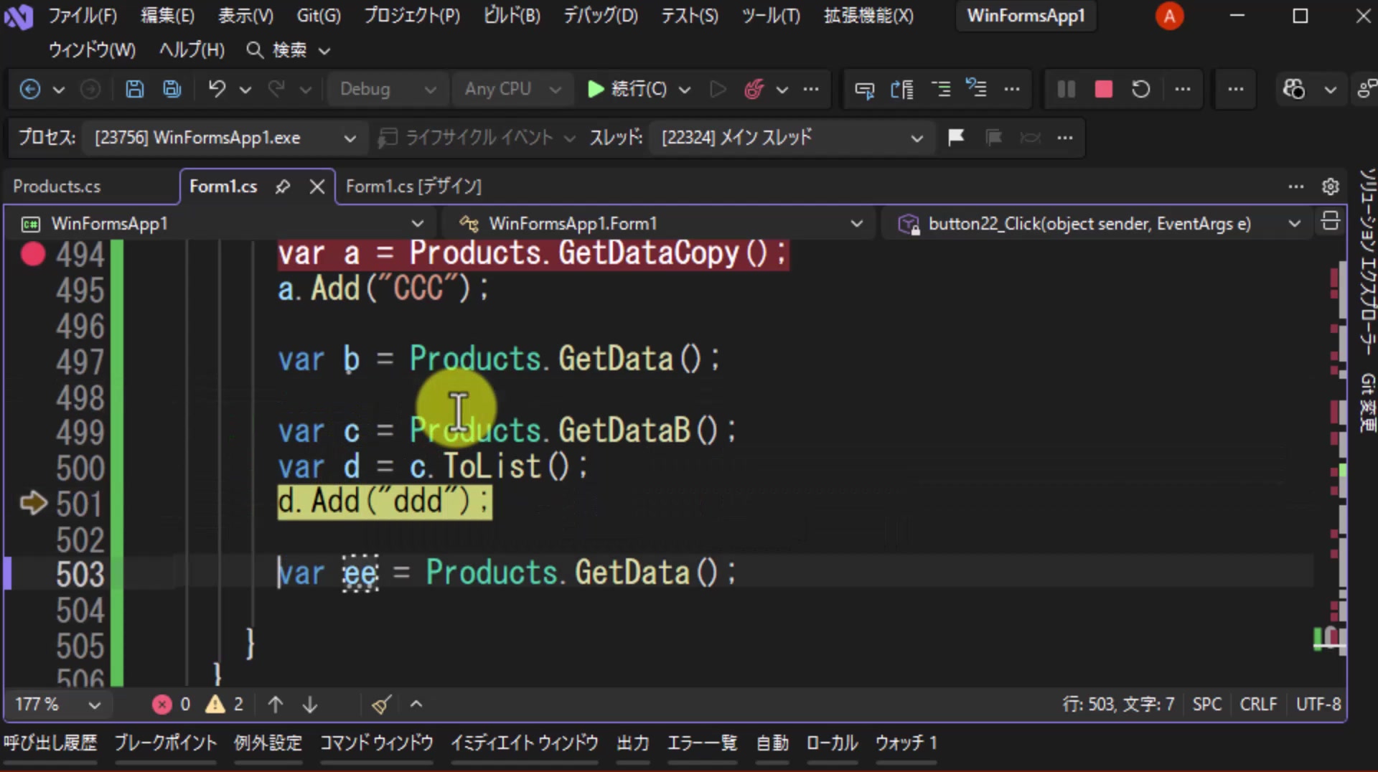Screen dimensions: 1378x772
Task: Close the Form1.cs tab
Action: (x=317, y=187)
